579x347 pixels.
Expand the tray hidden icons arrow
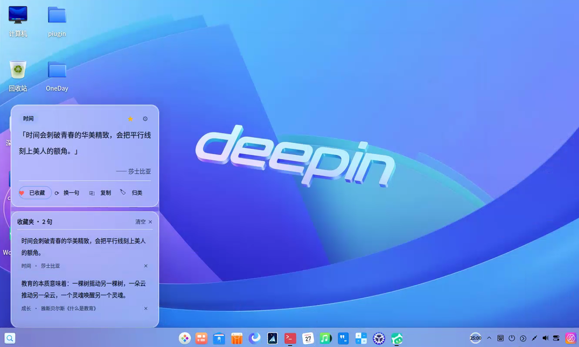[489, 338]
